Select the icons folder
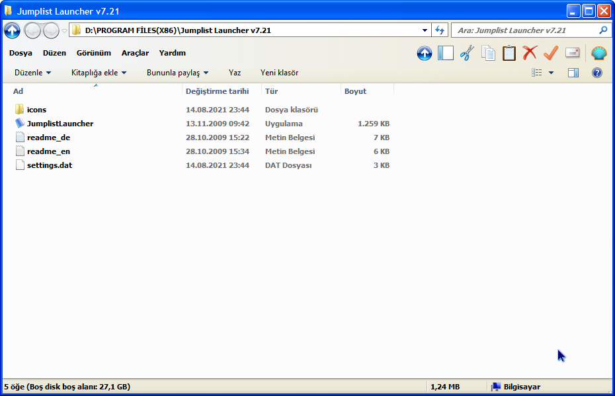Image resolution: width=615 pixels, height=396 pixels. point(19,109)
